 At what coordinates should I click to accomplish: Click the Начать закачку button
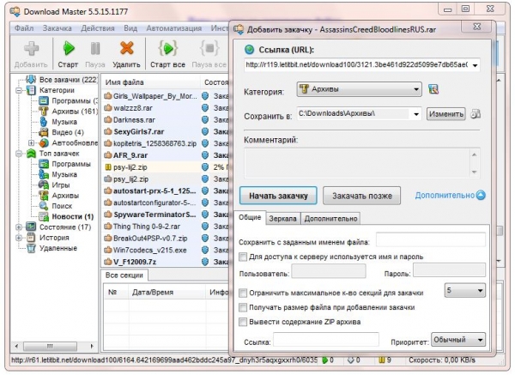[278, 196]
